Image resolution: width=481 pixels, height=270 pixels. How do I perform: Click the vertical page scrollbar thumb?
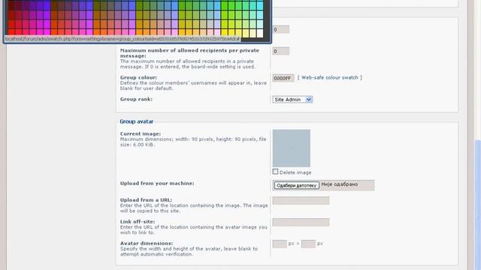point(478,205)
